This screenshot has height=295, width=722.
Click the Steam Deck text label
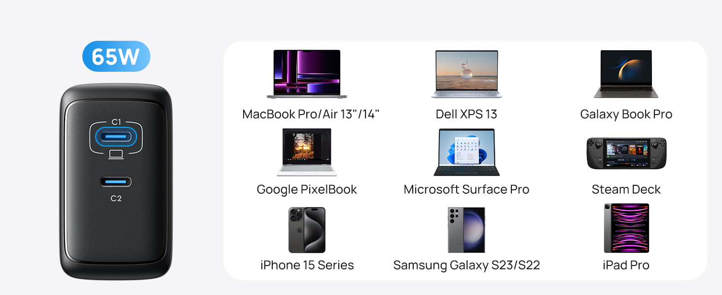626,190
